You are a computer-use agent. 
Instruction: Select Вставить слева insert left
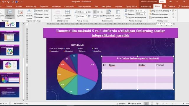coord(41,14)
